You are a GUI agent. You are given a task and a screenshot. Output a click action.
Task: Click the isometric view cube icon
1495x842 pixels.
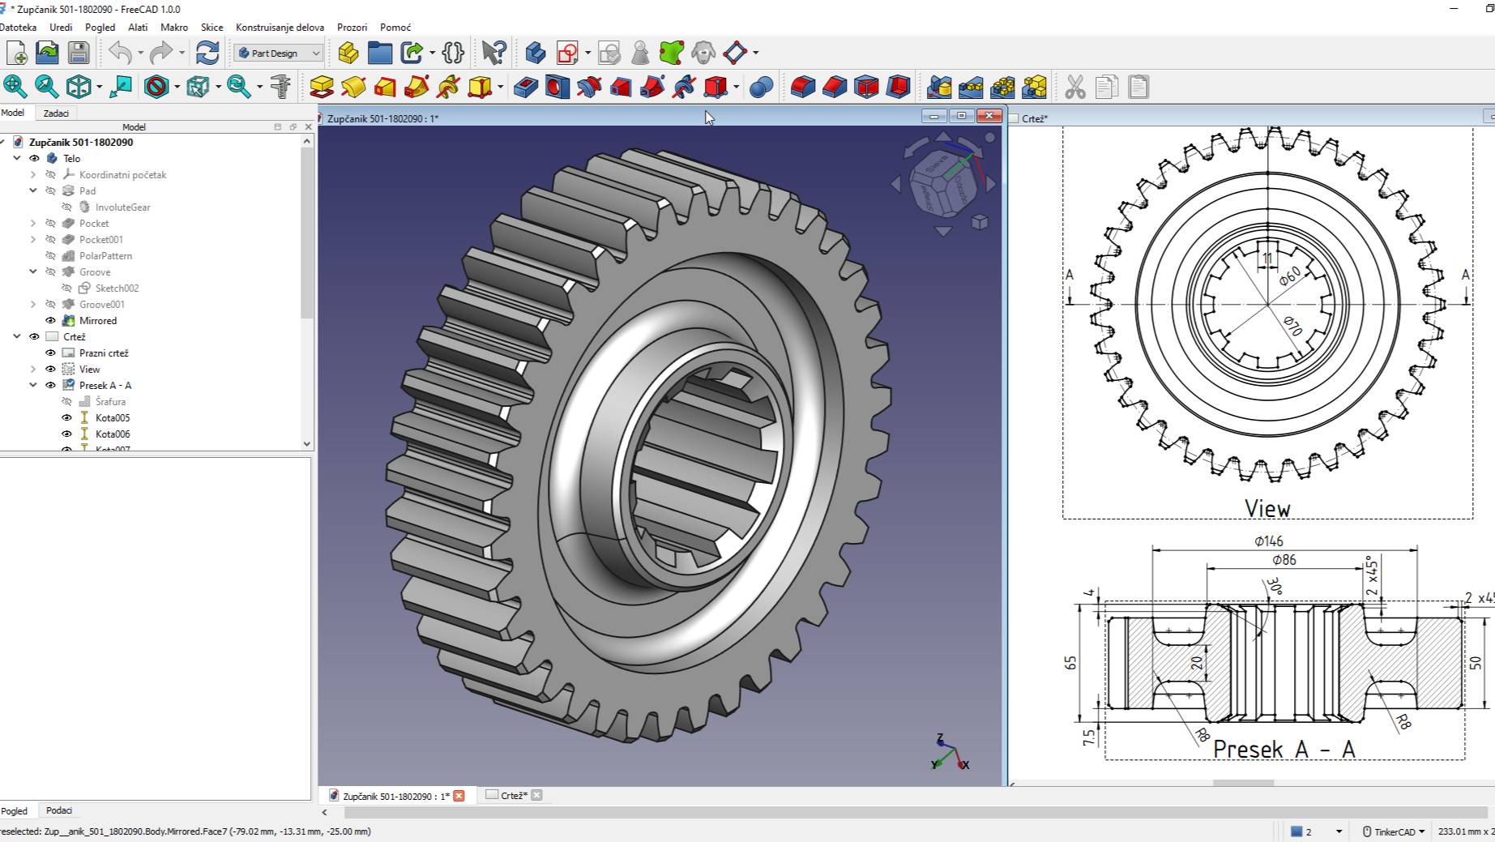pos(79,87)
